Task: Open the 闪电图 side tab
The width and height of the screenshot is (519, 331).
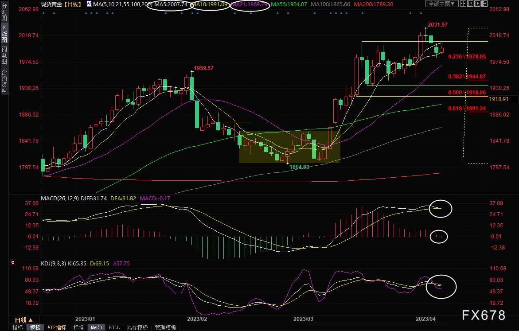Action: click(x=4, y=55)
